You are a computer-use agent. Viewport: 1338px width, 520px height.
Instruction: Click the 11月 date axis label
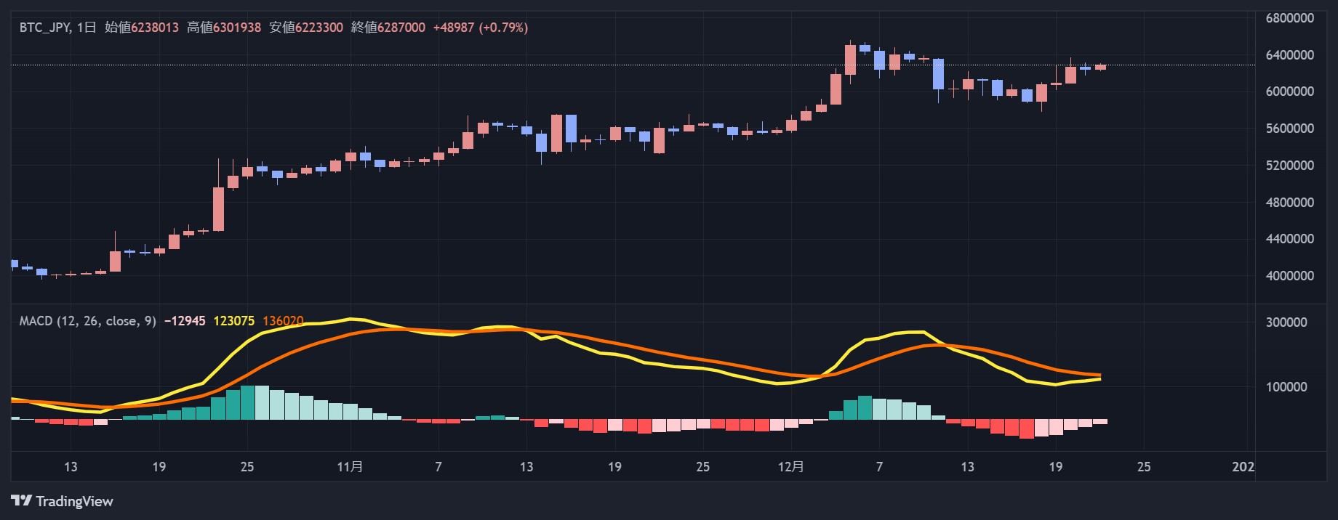tap(350, 466)
